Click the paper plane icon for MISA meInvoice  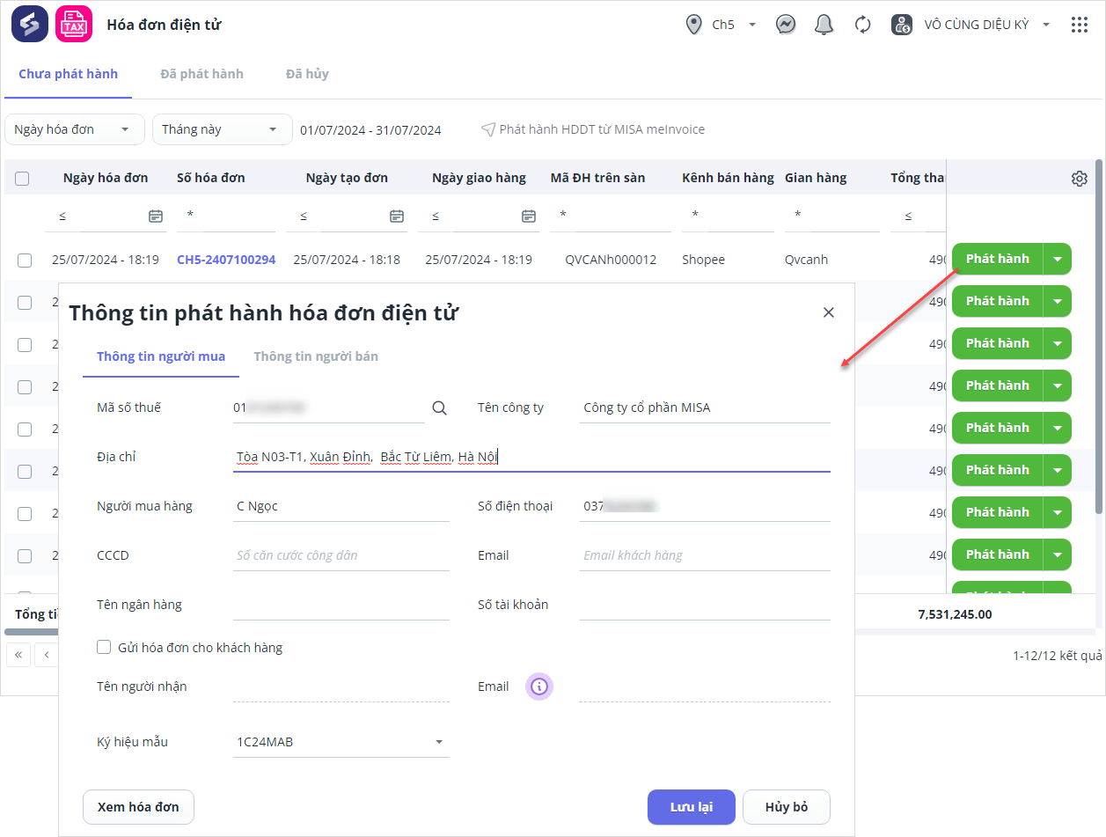(488, 129)
